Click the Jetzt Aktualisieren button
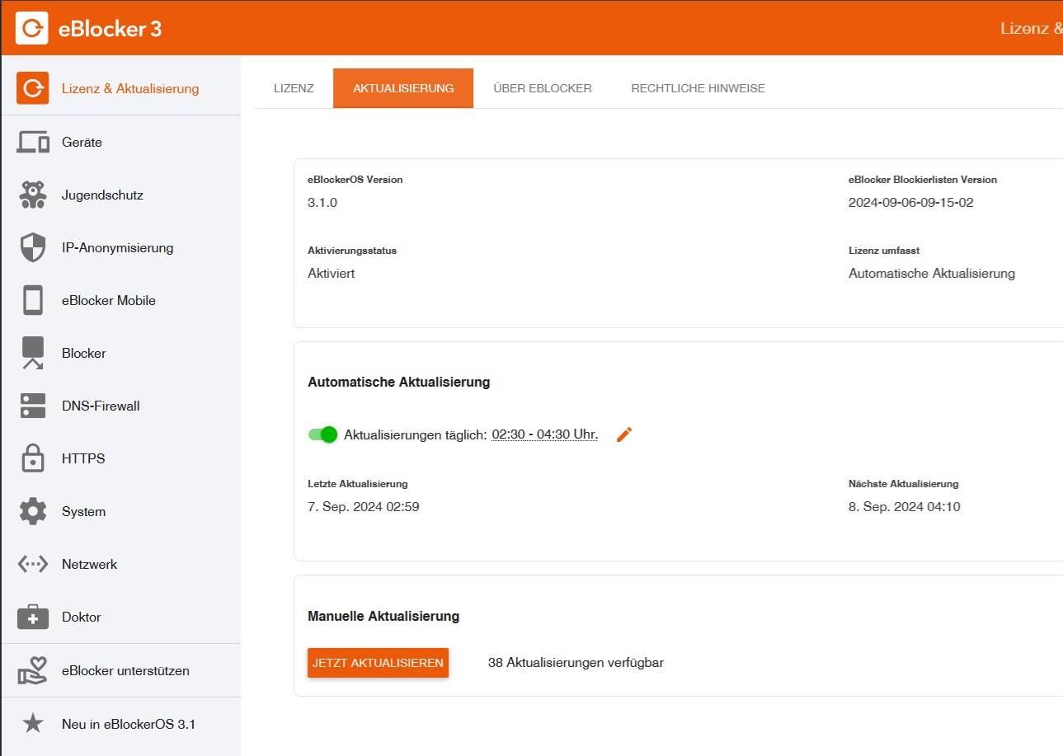Image resolution: width=1063 pixels, height=756 pixels. [378, 663]
